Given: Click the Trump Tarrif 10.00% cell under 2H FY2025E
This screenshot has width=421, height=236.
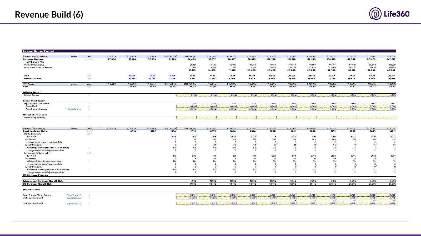Looking at the screenshot, I should (x=186, y=106).
